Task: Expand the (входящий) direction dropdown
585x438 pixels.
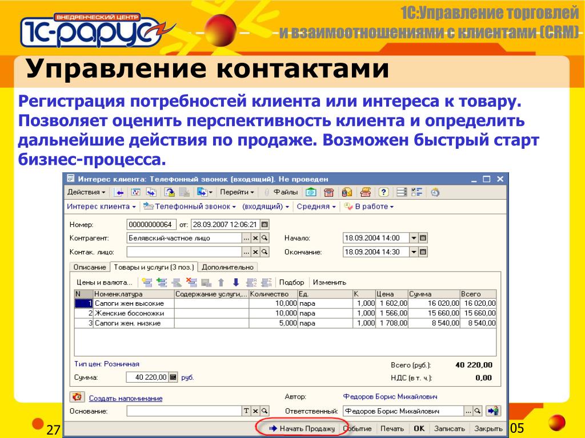Action: pos(265,206)
